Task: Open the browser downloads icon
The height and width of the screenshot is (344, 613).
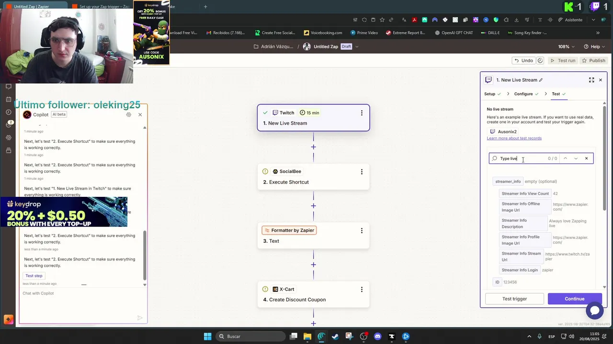Action: [x=517, y=20]
